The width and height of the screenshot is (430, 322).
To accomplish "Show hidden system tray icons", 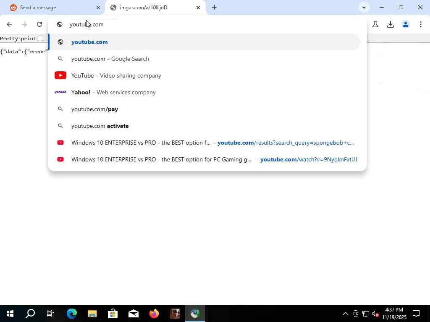I will pos(346,314).
